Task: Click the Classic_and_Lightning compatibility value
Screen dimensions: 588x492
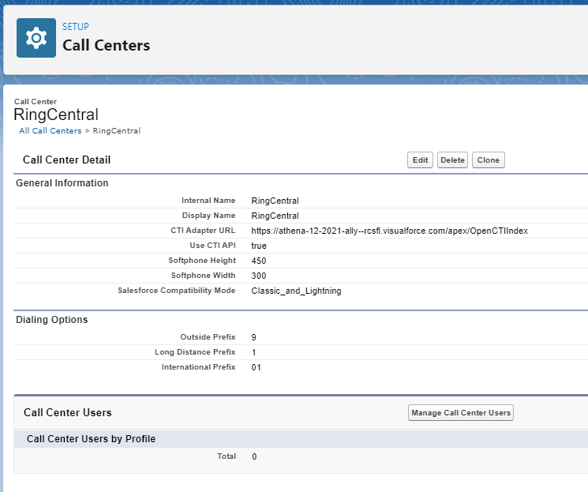Action: point(296,291)
